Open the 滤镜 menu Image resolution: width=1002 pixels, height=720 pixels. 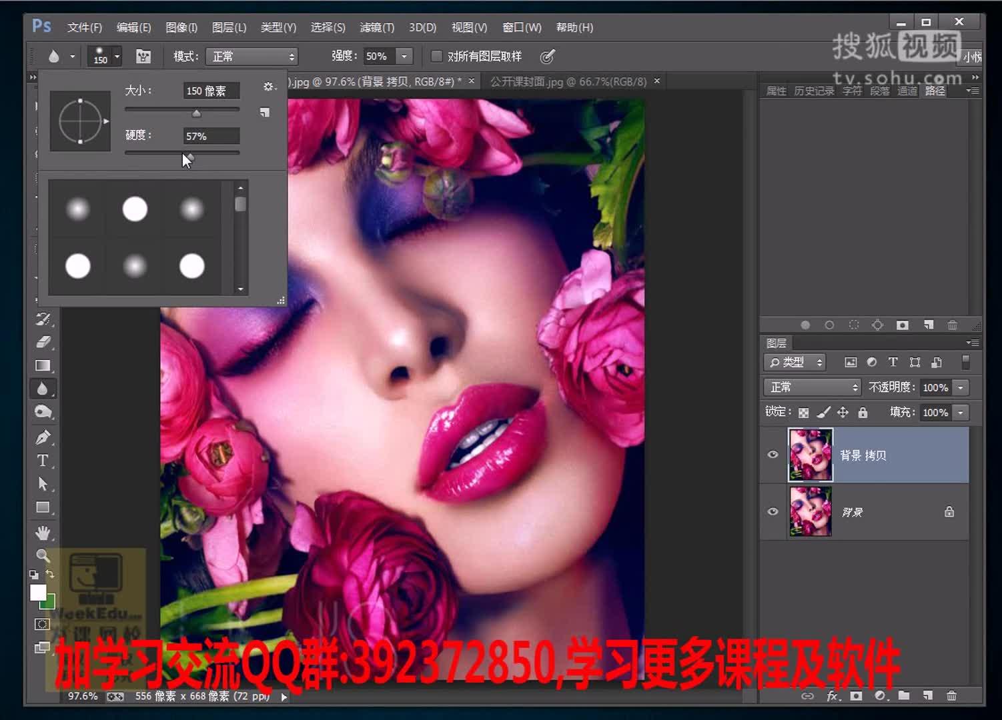(x=377, y=27)
